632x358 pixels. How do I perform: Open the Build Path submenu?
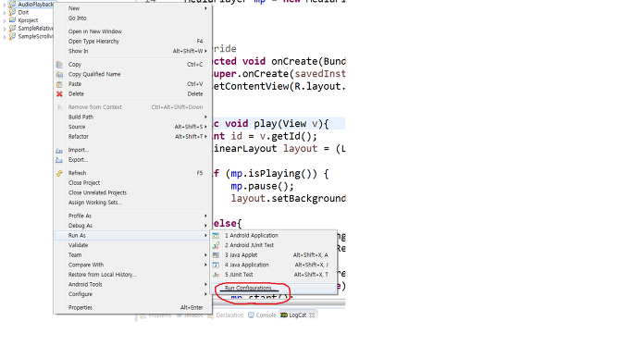coord(133,117)
